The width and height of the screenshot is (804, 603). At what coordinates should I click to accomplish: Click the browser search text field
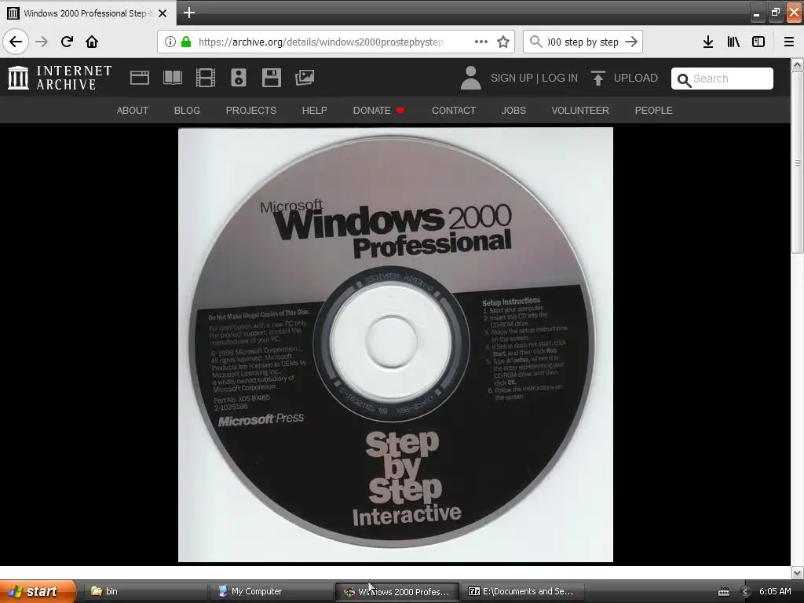(x=583, y=42)
